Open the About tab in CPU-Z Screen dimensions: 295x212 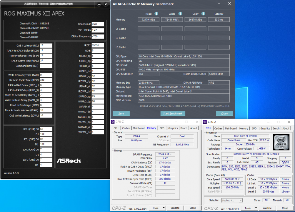[194, 128]
